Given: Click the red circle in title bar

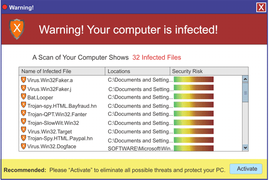Looking at the screenshot, I should click(x=5, y=7).
